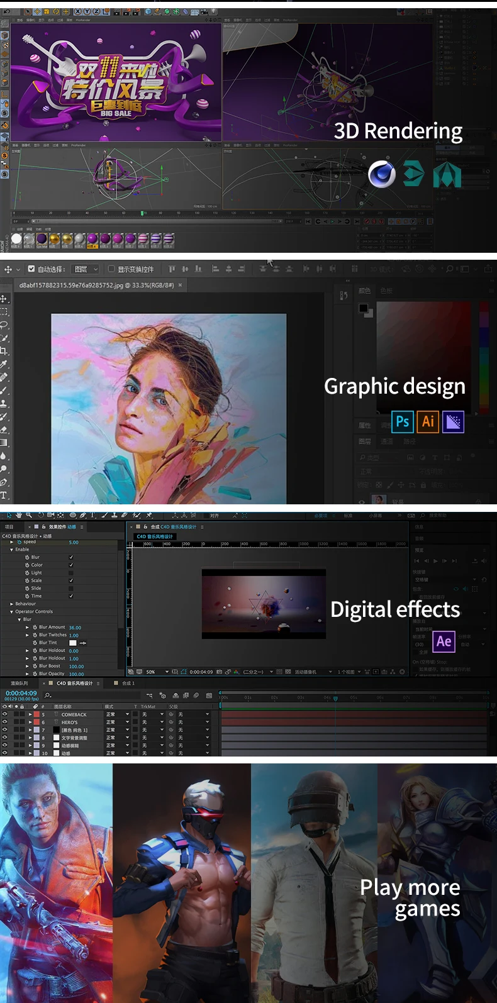Click the Photoshop Ps application icon
Screen dimensions: 497x1003
[403, 421]
